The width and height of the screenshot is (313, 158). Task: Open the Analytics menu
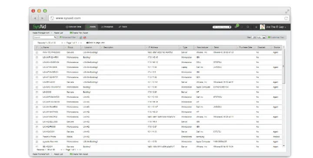(x=107, y=27)
